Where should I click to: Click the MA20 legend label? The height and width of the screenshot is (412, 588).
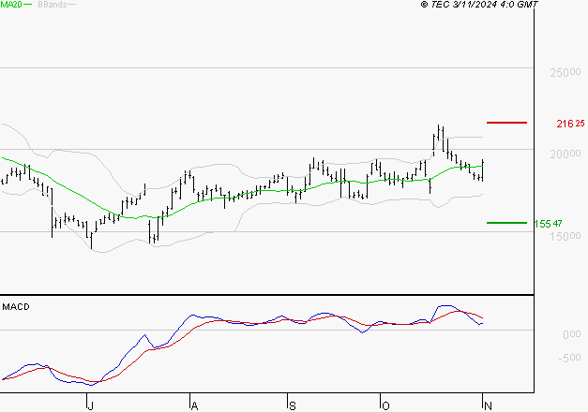pyautogui.click(x=11, y=5)
